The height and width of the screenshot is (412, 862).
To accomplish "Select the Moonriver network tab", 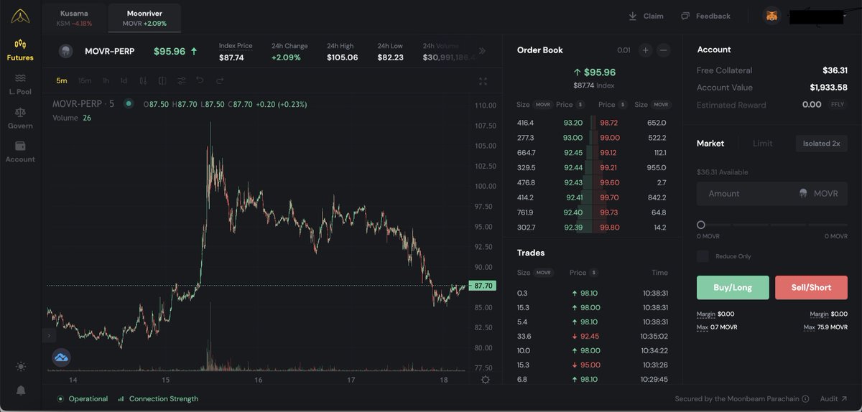I will (144, 18).
